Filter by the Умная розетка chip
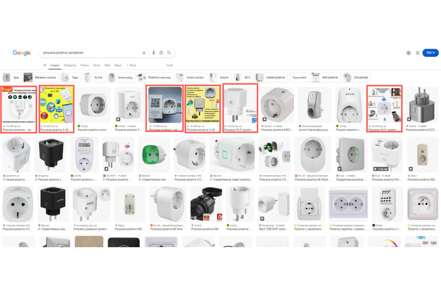 (271, 77)
